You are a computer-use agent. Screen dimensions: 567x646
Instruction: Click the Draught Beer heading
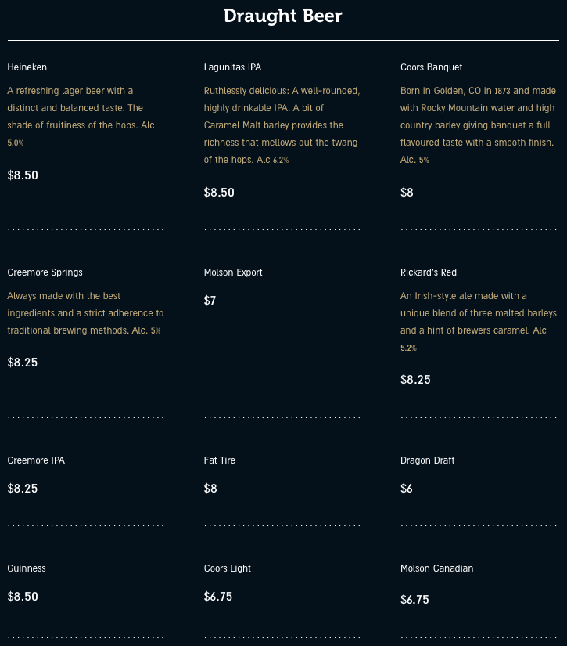283,16
